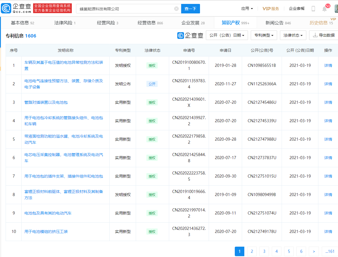This screenshot has height=257, width=338.
Task: Open the 应用 dropdown menu
Action: (247, 9)
